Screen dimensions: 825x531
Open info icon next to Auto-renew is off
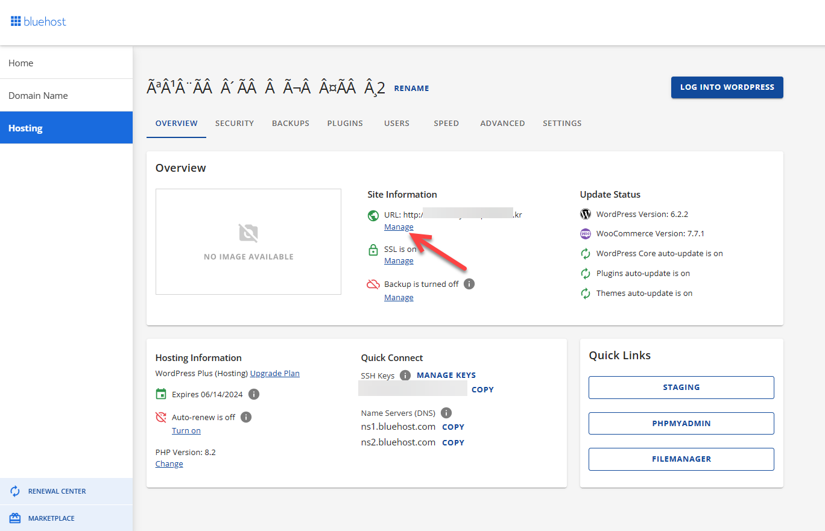pyautogui.click(x=246, y=417)
